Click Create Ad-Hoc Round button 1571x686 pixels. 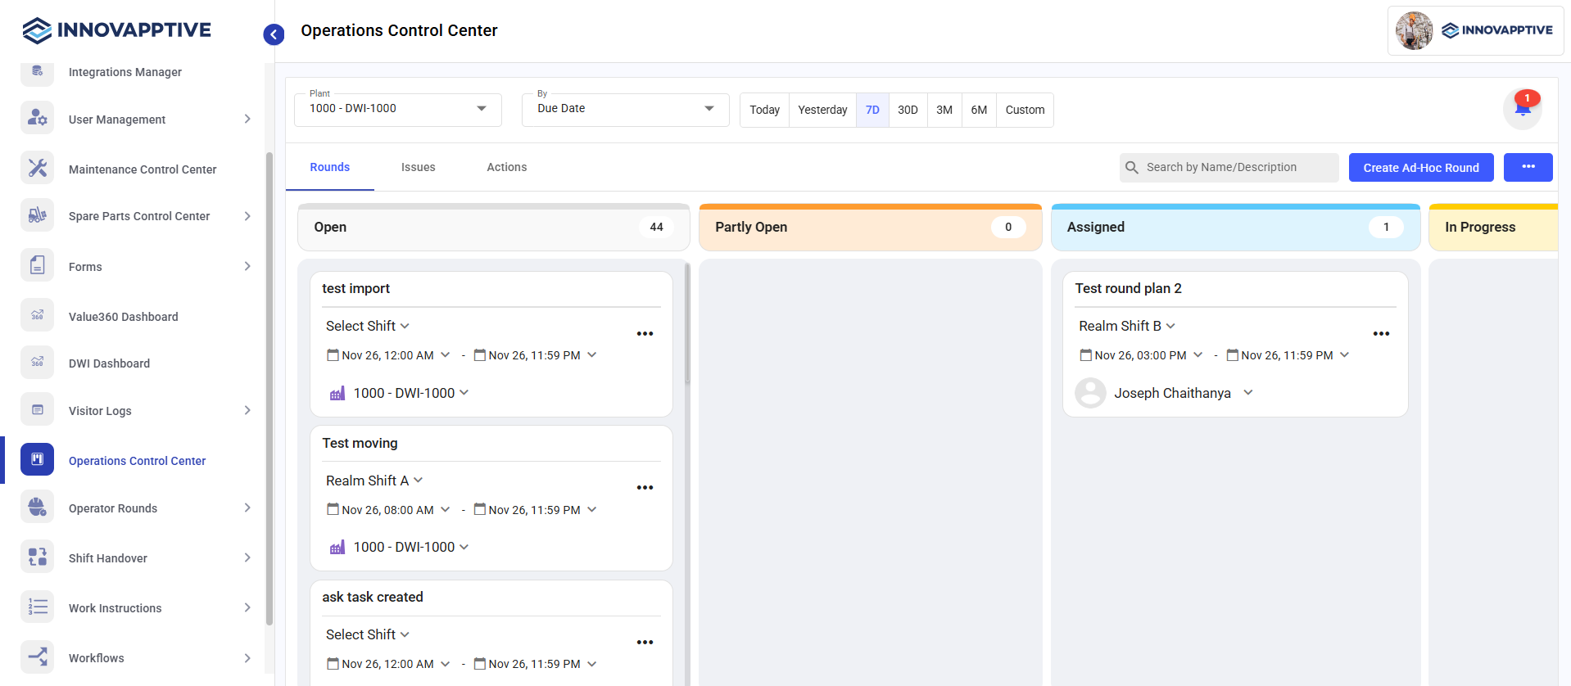[1420, 168]
